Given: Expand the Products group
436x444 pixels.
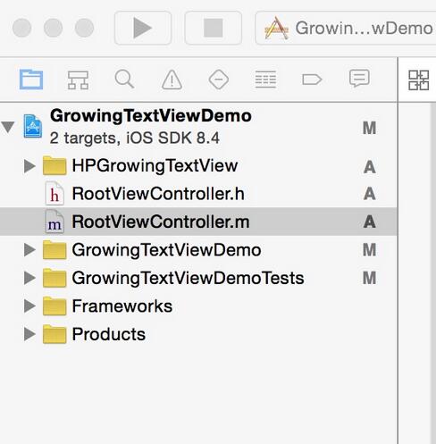Looking at the screenshot, I should (29, 334).
